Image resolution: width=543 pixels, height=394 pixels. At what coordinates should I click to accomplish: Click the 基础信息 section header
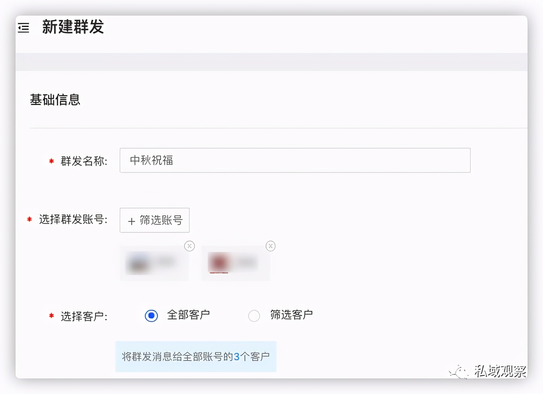pyautogui.click(x=55, y=100)
